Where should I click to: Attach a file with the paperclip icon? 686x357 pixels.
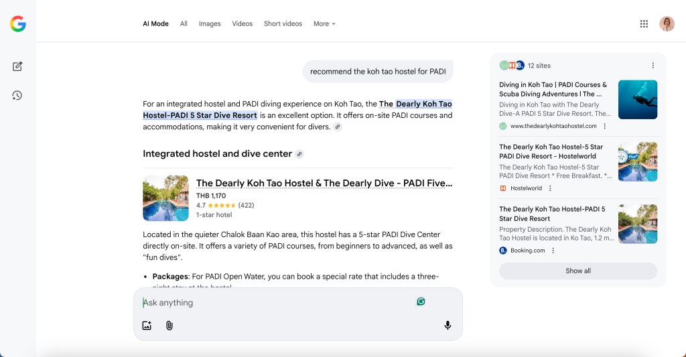tap(169, 326)
